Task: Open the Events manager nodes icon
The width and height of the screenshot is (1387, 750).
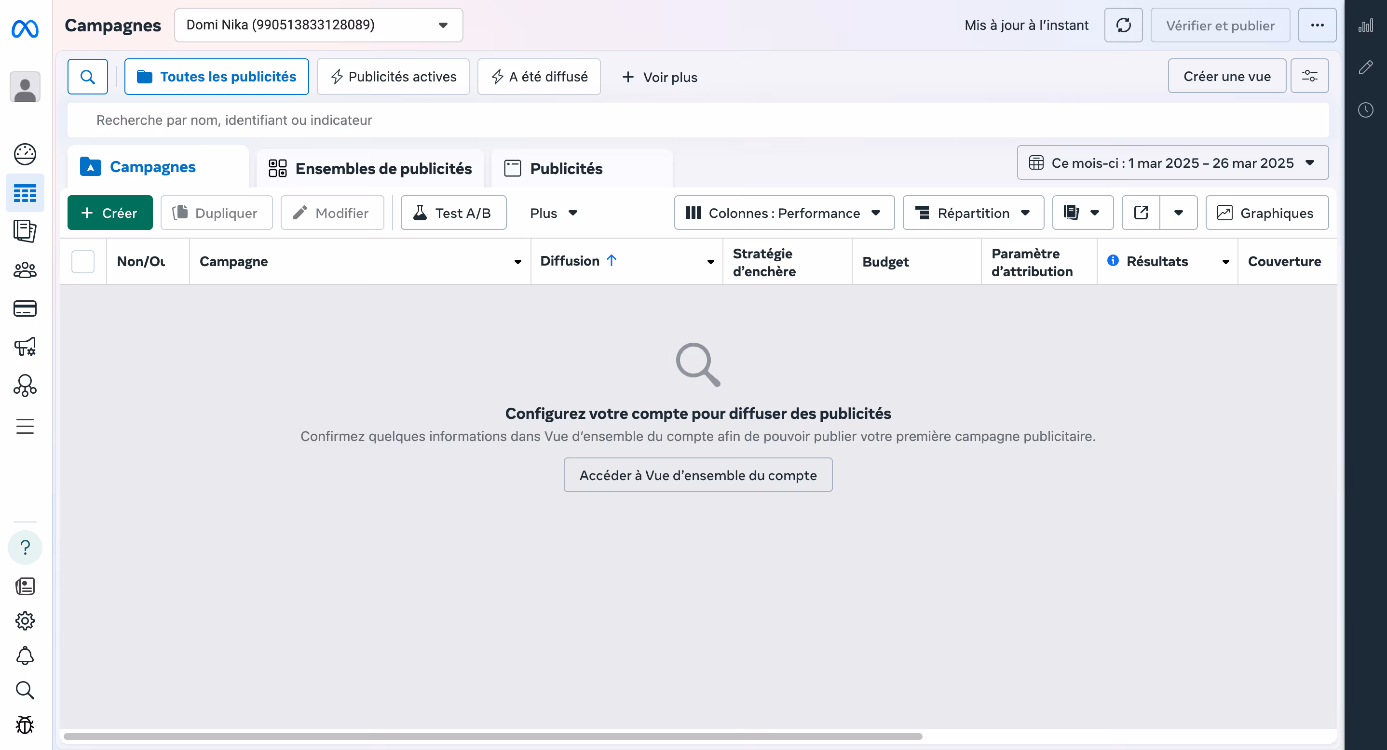Action: pyautogui.click(x=25, y=386)
